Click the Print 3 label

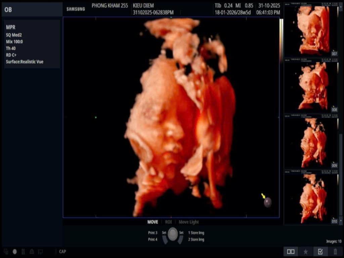pyautogui.click(x=153, y=233)
